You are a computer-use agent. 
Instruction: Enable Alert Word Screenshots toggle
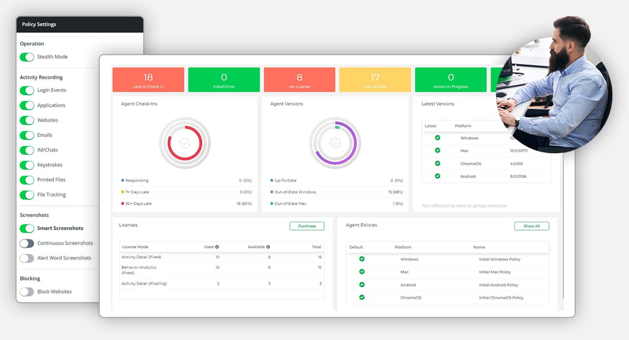(x=27, y=258)
